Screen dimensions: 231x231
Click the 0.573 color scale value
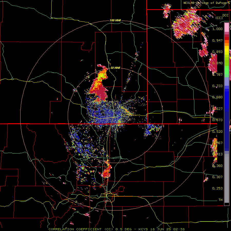(217, 120)
